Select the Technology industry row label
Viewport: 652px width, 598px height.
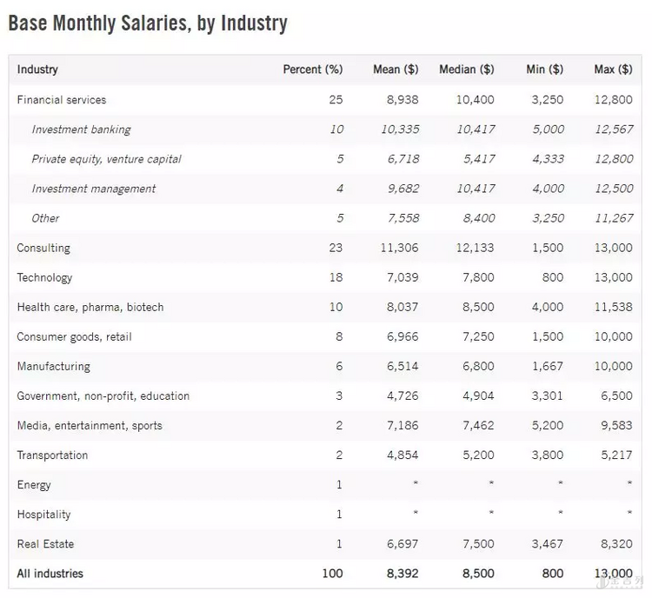click(x=44, y=277)
